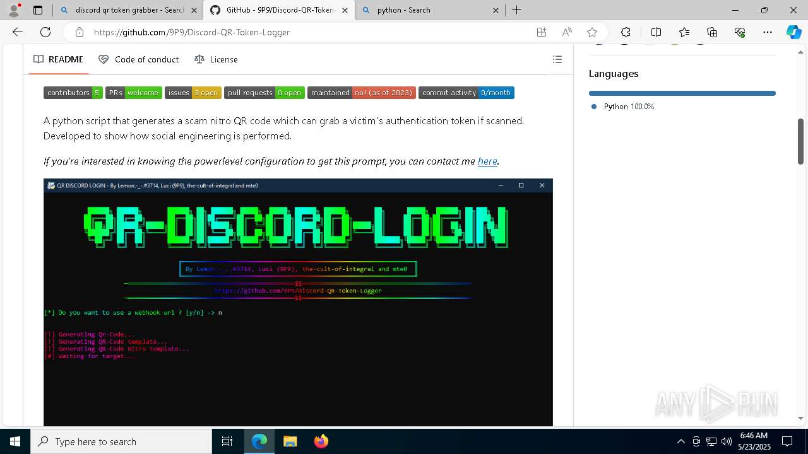View site information lock icon
808x454 pixels.
(79, 32)
